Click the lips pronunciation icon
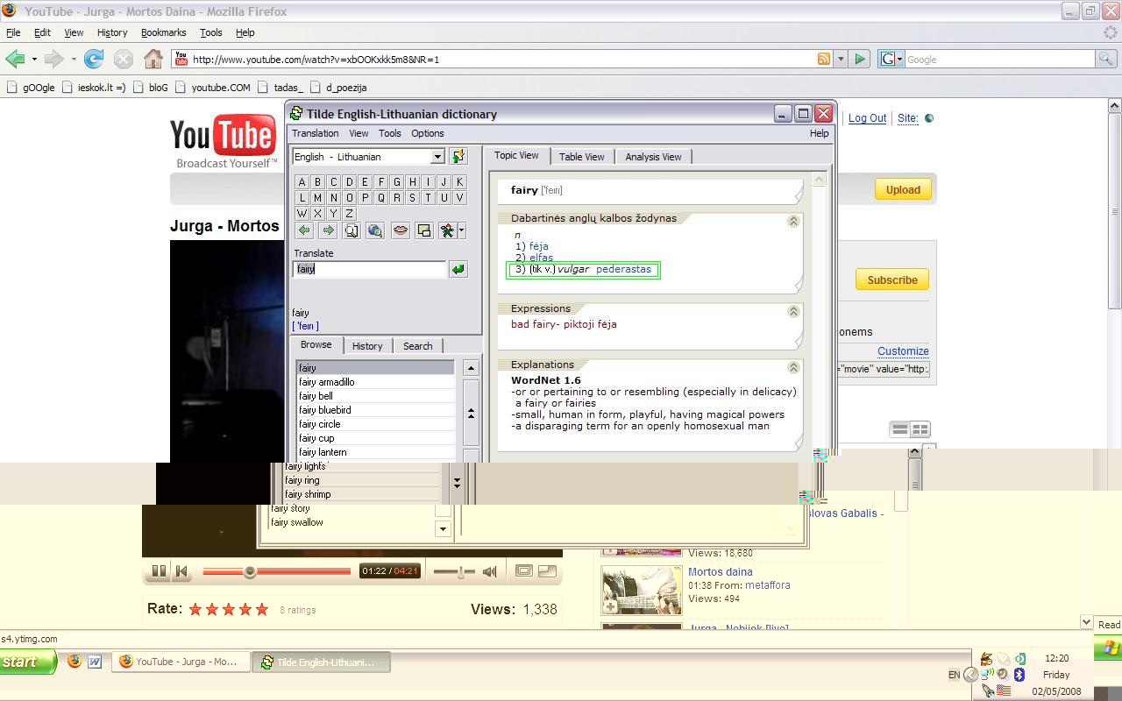The image size is (1122, 701). (400, 230)
